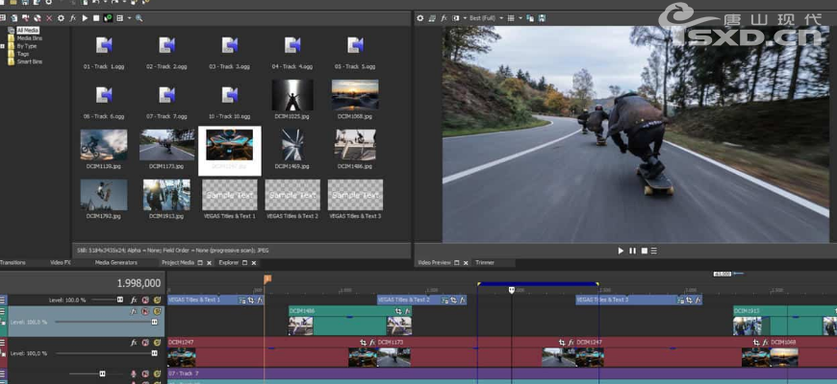Click the Capture Video icon in Project Media toolbar
Screen dimensions: 837x384
point(25,18)
